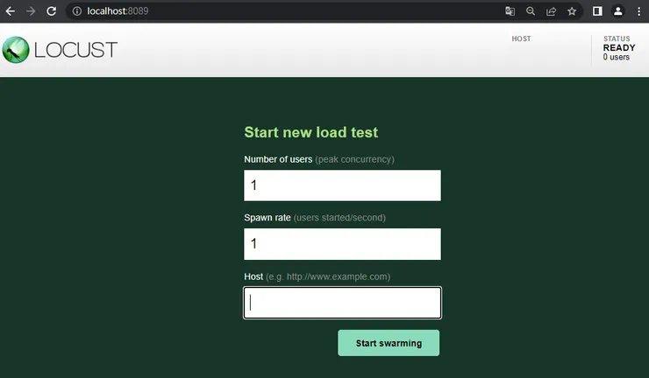The height and width of the screenshot is (378, 649).
Task: Click the STATUS label in header
Action: click(617, 38)
